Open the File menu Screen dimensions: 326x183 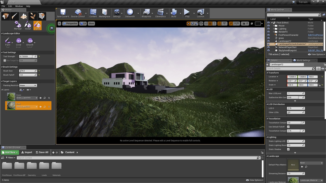click(x=3, y=6)
